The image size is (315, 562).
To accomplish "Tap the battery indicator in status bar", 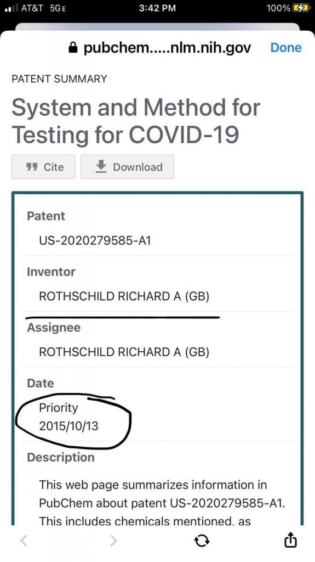I will pos(302,8).
